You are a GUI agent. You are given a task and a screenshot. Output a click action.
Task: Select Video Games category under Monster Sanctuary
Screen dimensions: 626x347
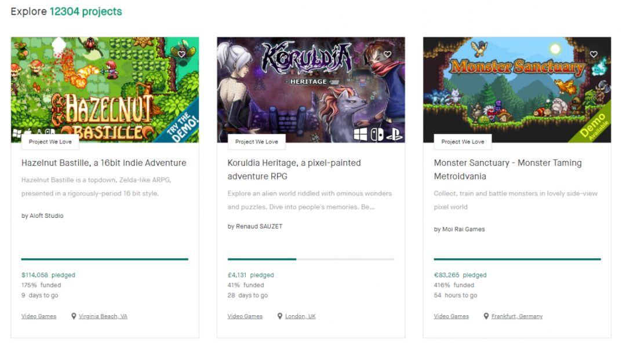451,316
